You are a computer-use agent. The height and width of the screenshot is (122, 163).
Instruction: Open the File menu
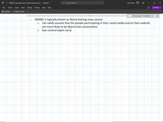point(4,8)
